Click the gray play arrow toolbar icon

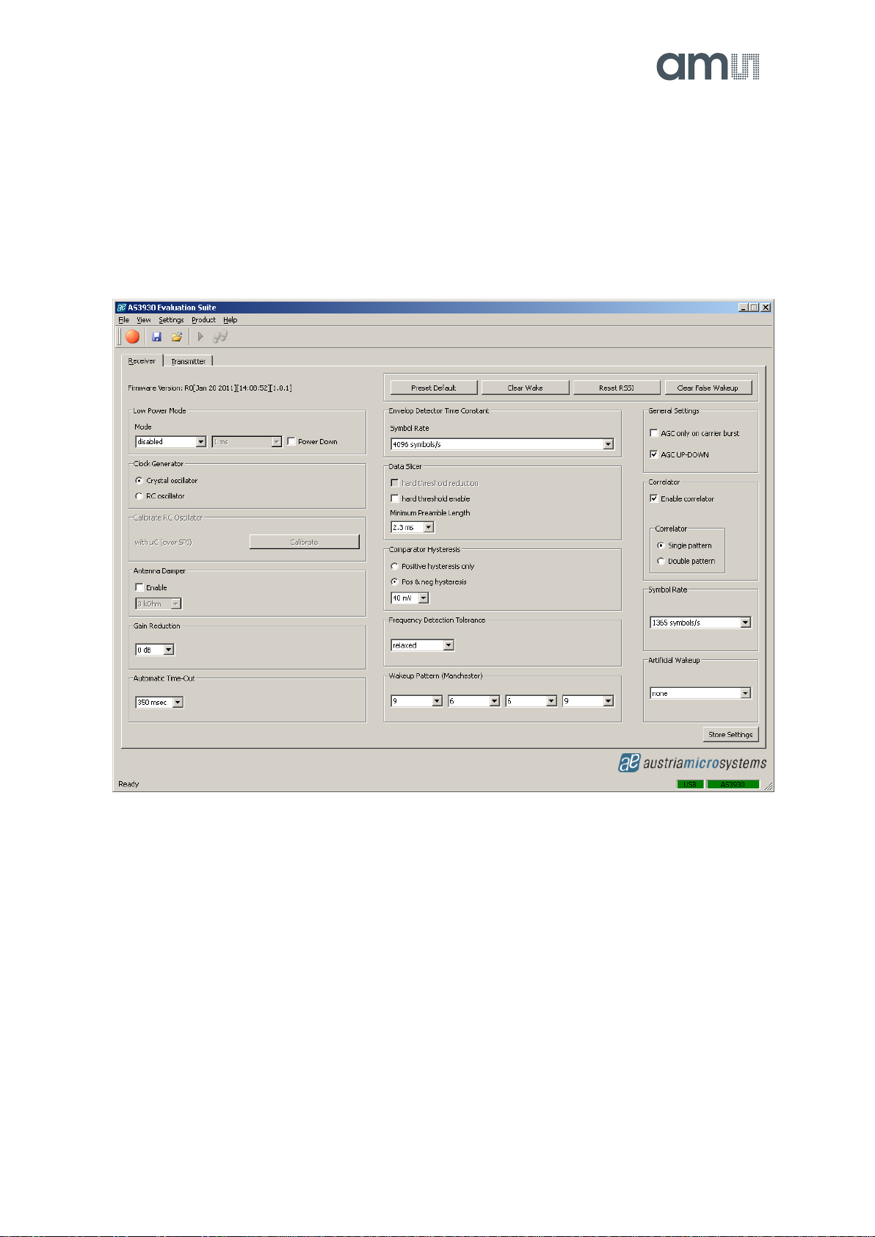tap(200, 336)
